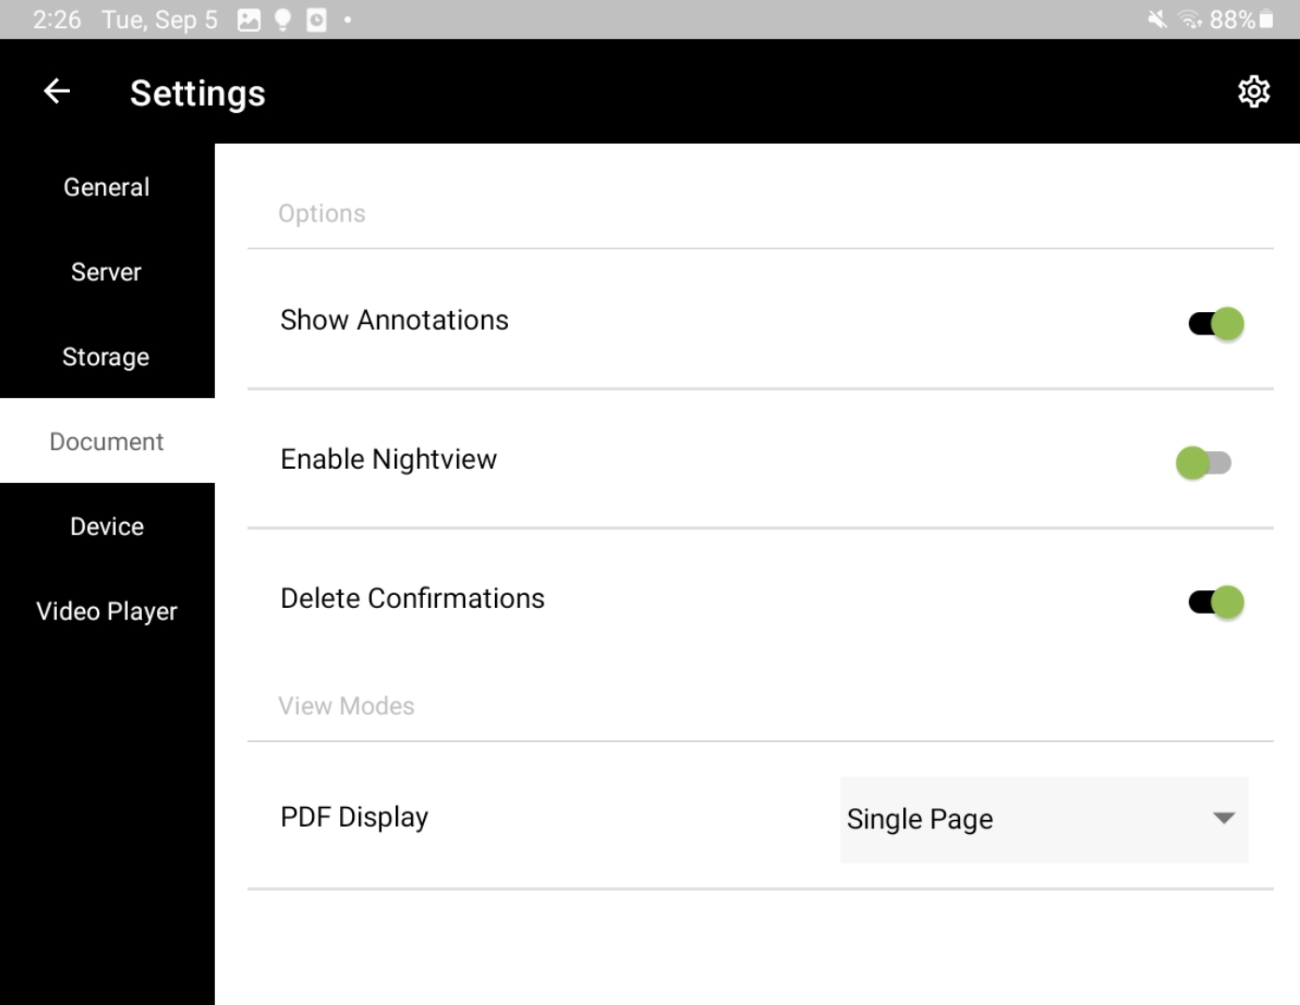Tap the clock app notification icon

click(317, 20)
